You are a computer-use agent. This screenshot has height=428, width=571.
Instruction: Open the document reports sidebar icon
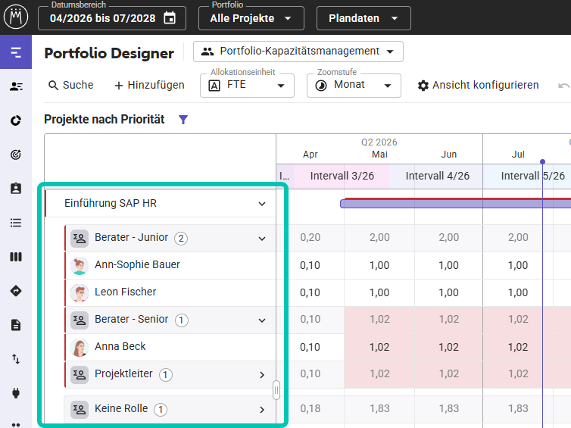16,325
